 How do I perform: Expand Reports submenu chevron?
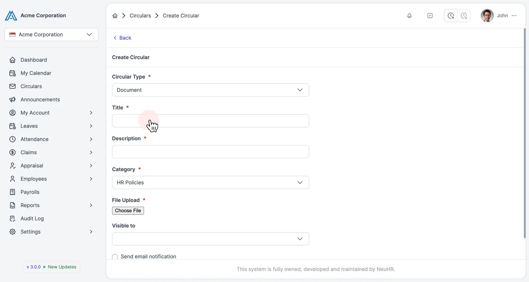coord(91,205)
